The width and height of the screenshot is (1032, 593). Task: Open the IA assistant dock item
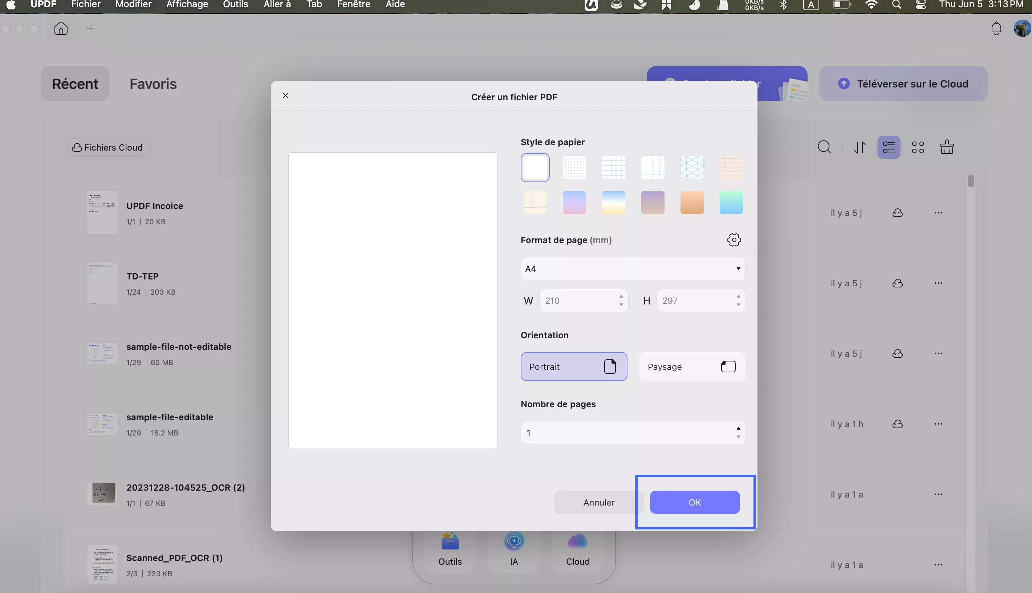click(514, 550)
